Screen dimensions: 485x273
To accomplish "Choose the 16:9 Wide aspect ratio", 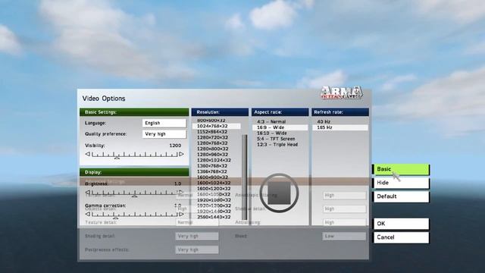I will click(x=280, y=127).
